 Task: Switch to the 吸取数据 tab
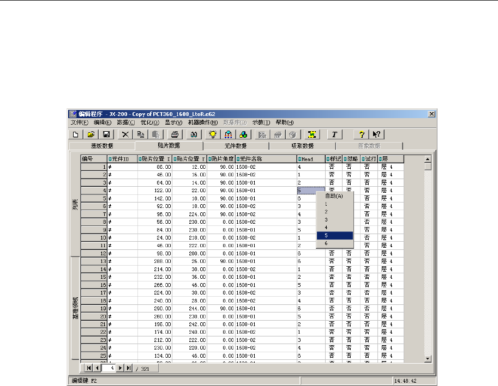[x=302, y=146]
